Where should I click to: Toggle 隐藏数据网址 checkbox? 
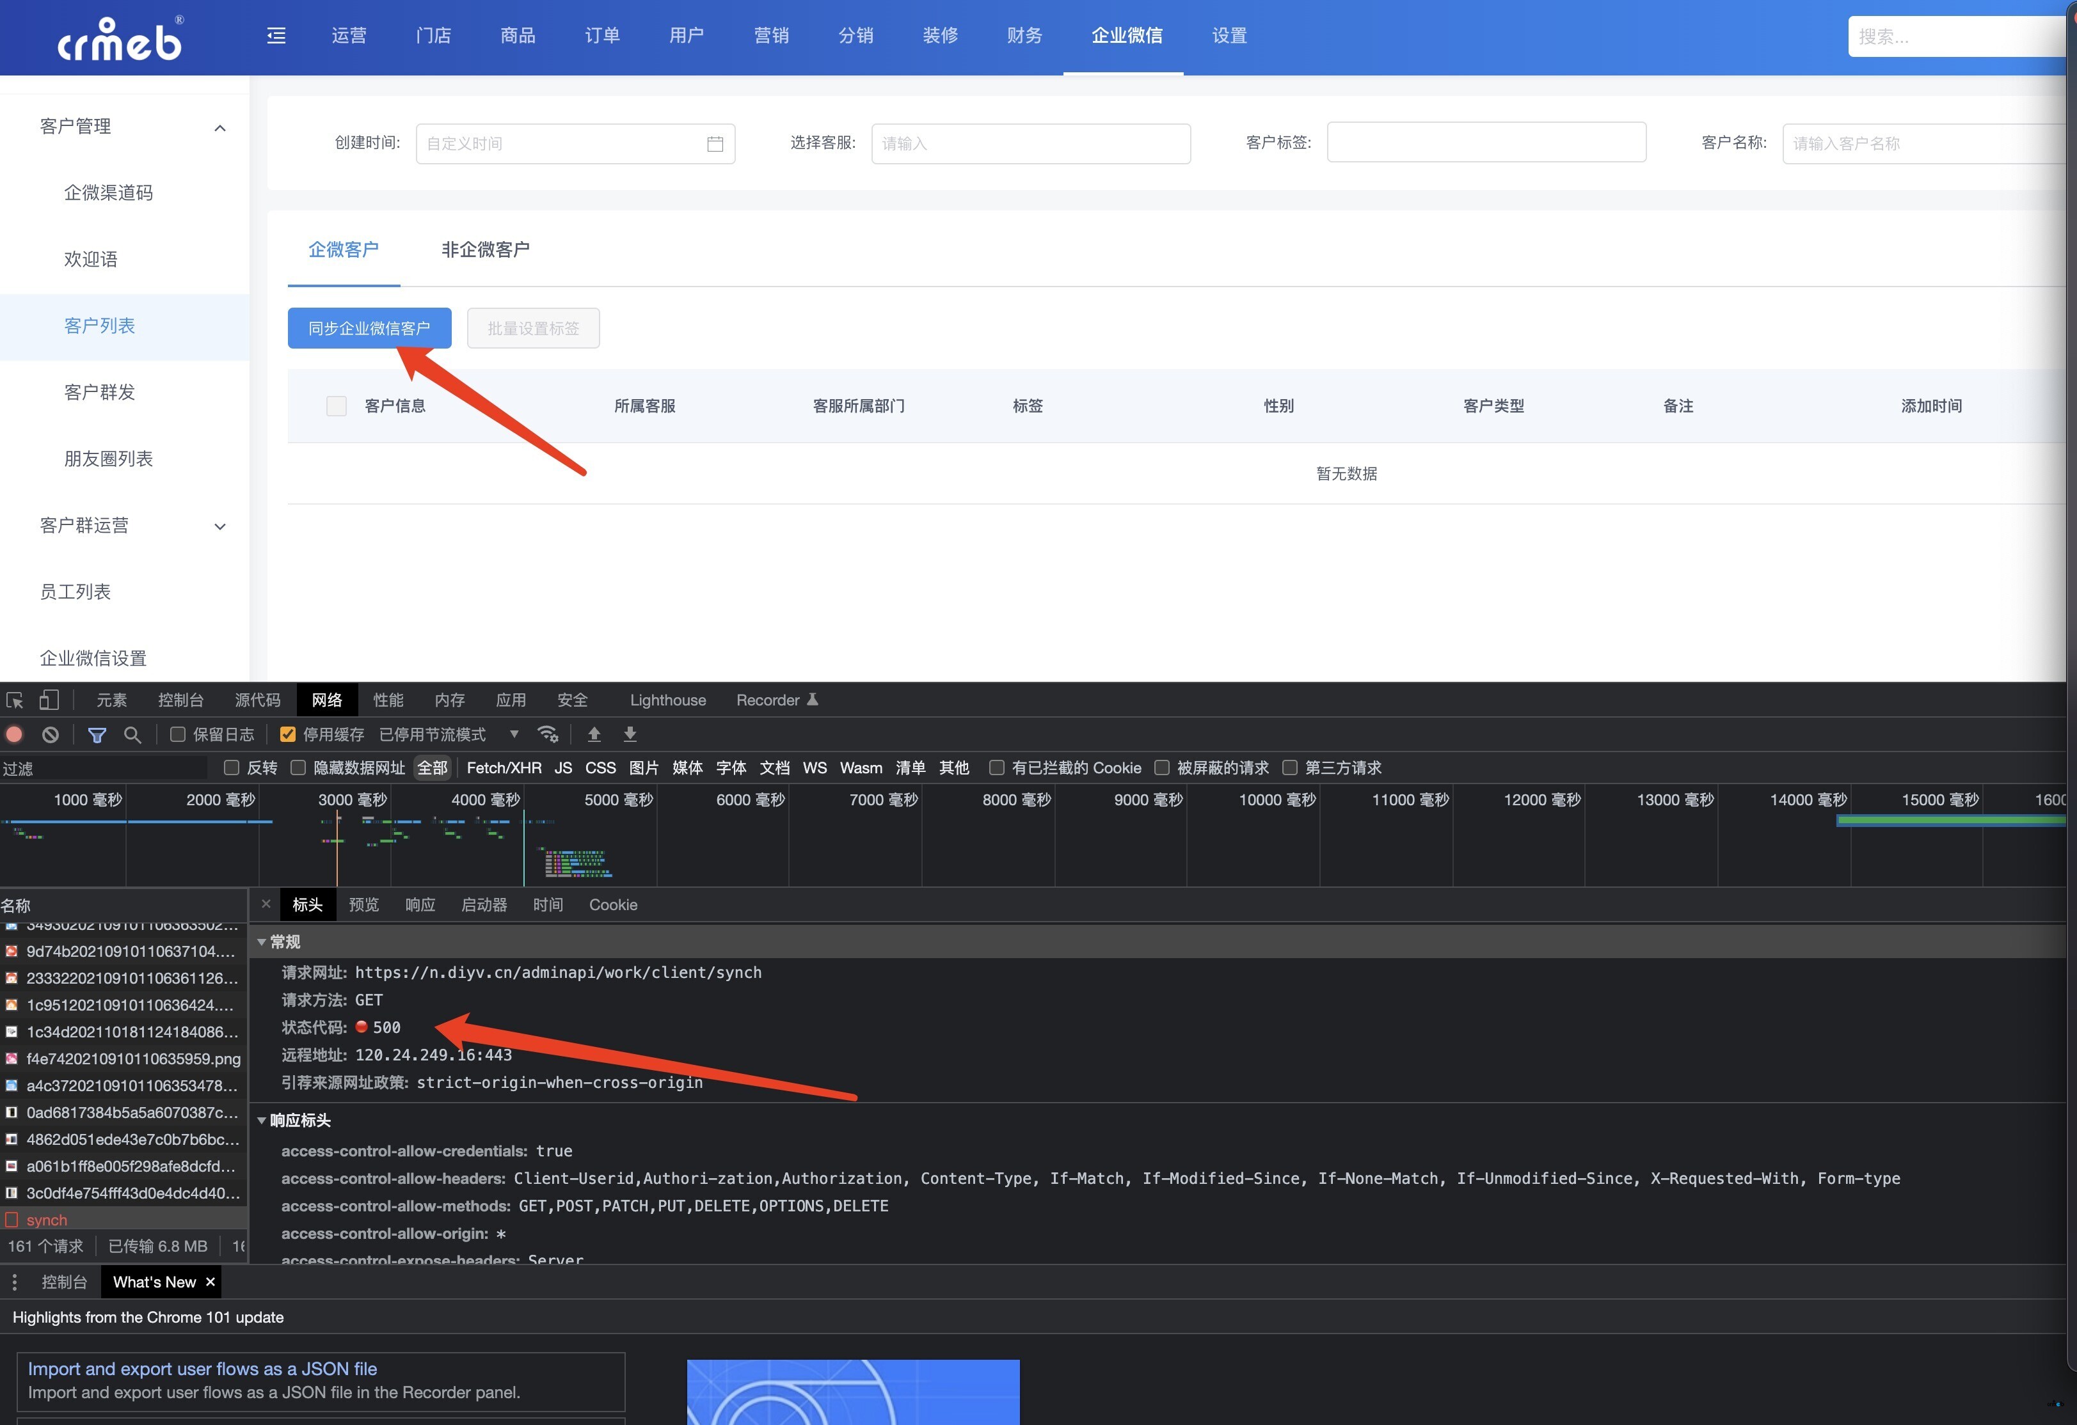(x=299, y=768)
